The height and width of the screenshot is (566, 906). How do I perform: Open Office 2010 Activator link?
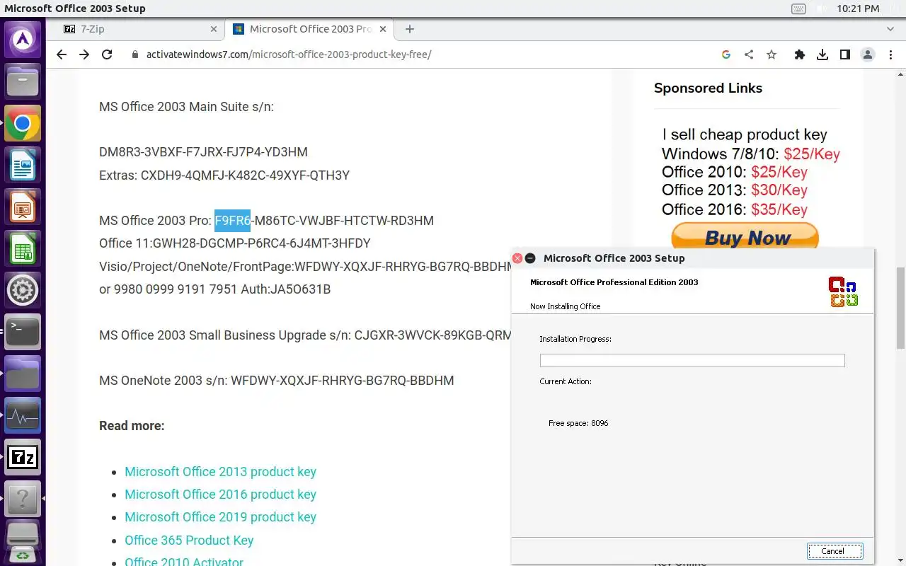pos(184,561)
